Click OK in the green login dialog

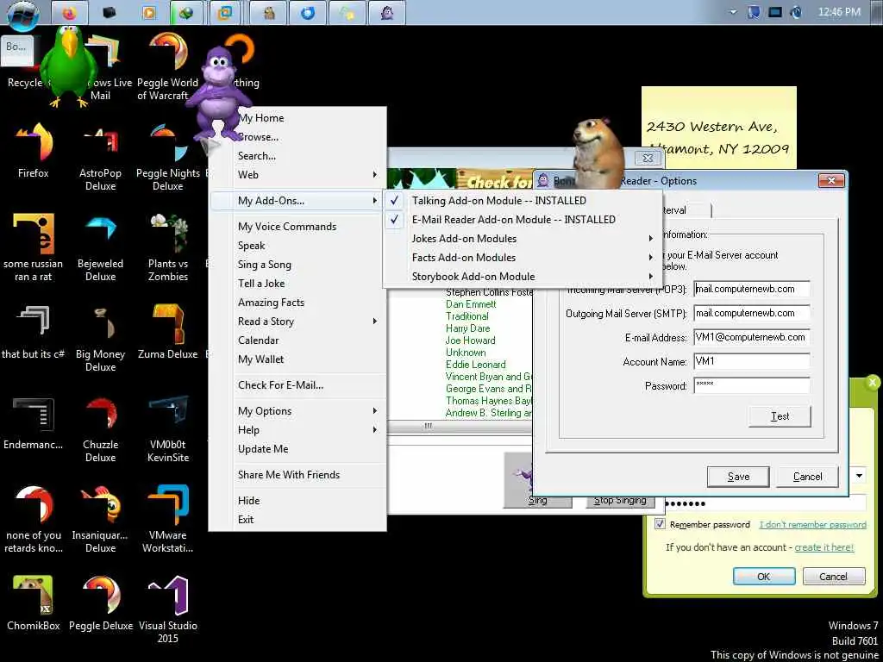click(x=764, y=577)
